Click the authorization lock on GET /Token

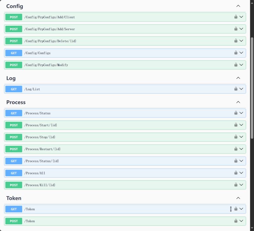236,209
